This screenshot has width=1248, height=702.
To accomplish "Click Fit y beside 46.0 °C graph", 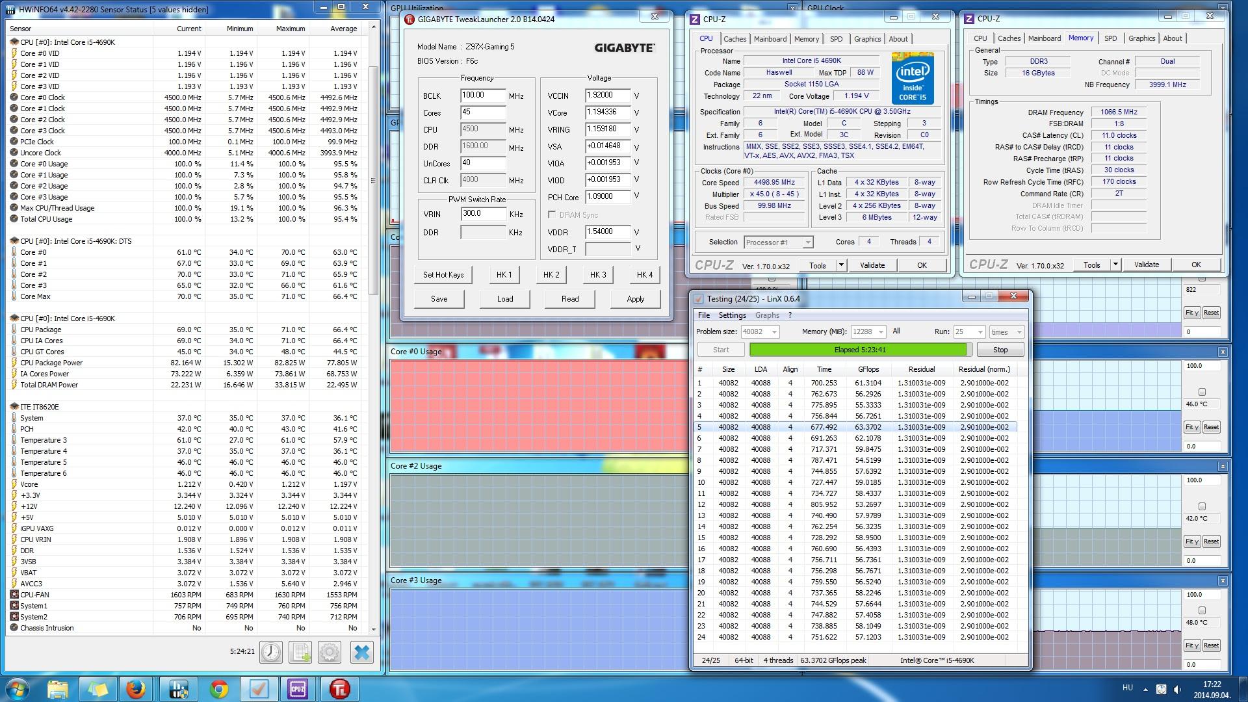I will pyautogui.click(x=1191, y=427).
